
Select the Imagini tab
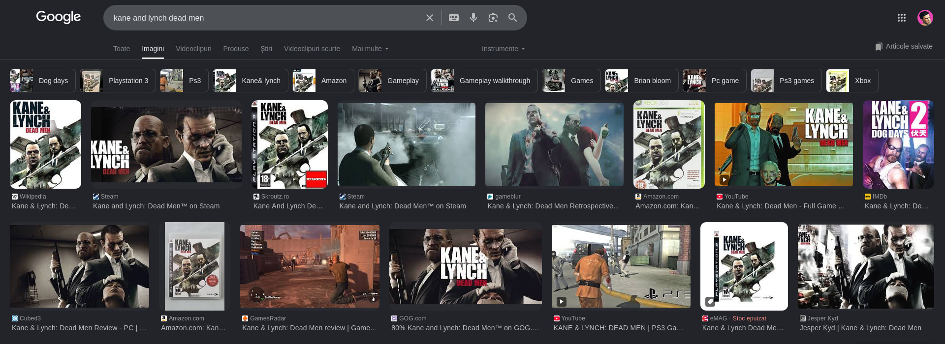pyautogui.click(x=153, y=49)
